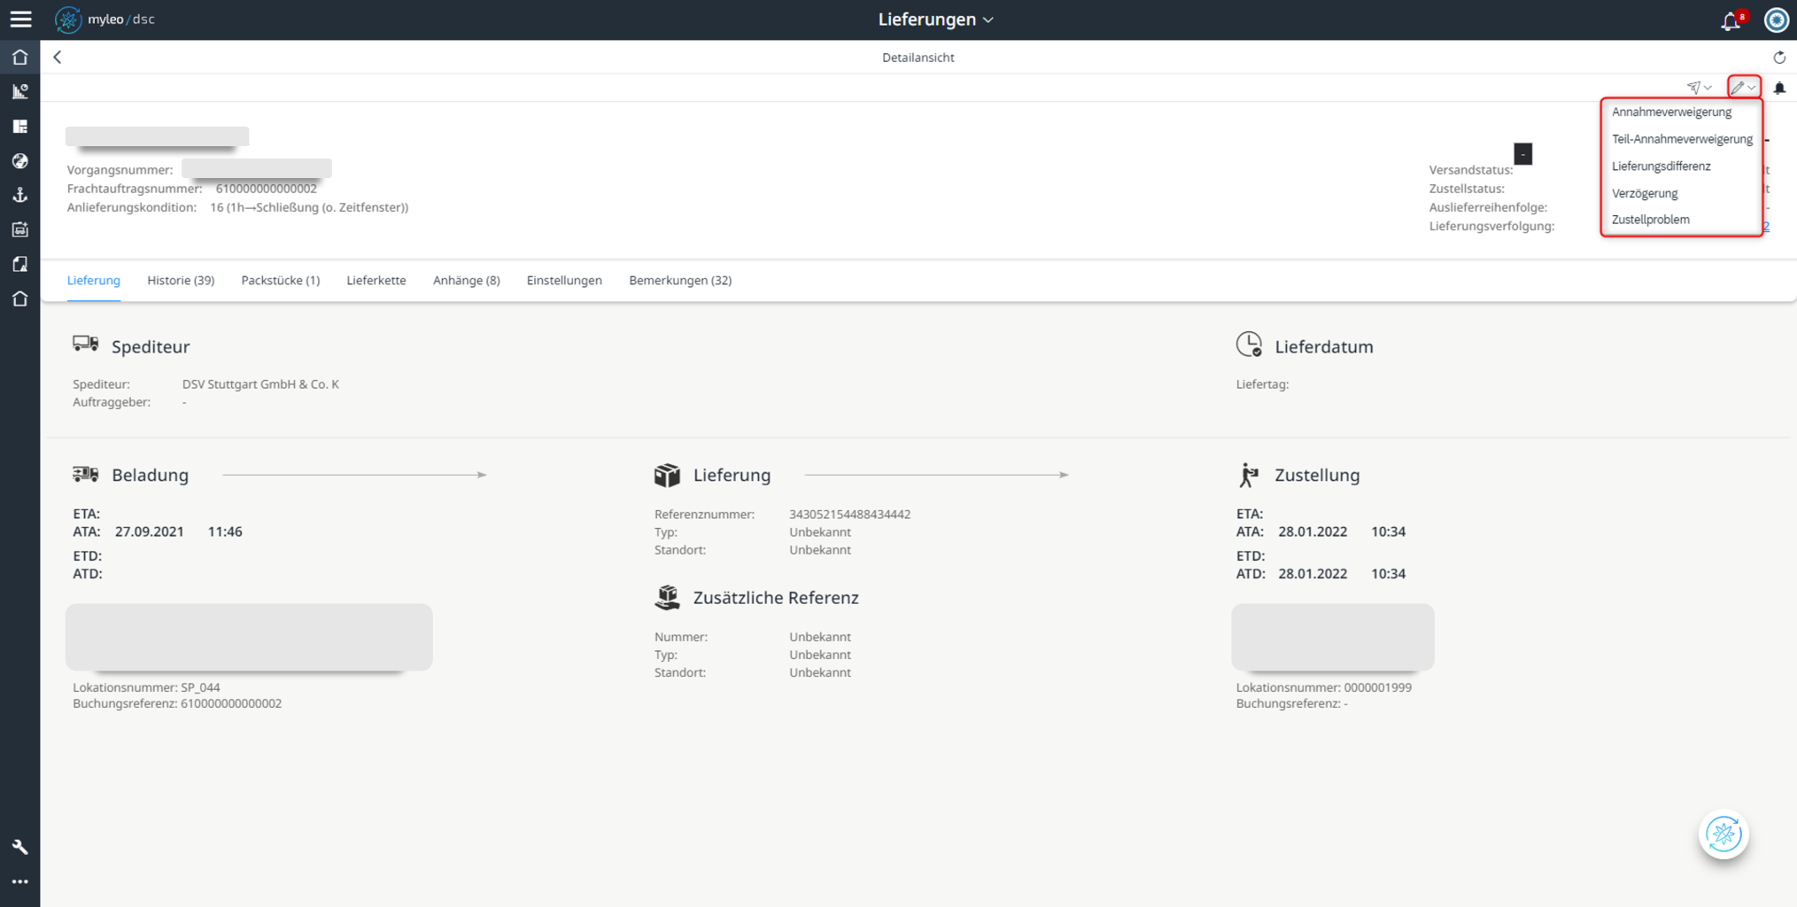
Task: Click Buchungsreferenz: 610000000000002 under Beladung
Action: click(177, 703)
